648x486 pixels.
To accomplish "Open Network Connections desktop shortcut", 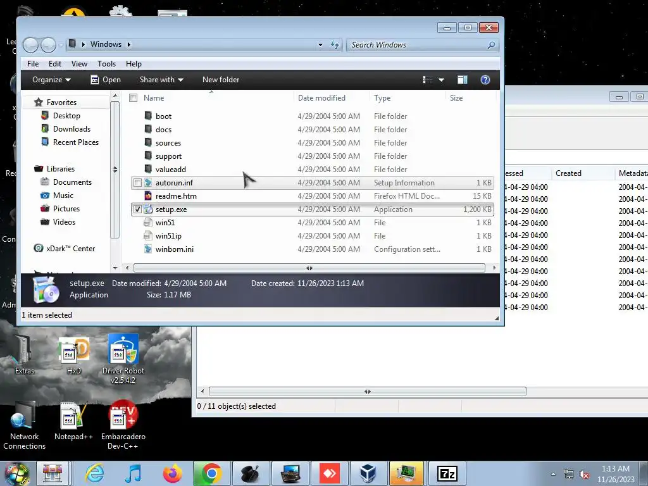I will click(25, 426).
